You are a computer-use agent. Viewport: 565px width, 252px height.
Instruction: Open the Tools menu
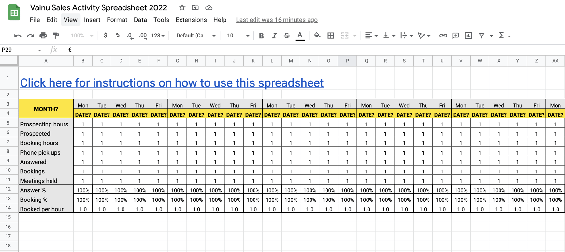[161, 20]
